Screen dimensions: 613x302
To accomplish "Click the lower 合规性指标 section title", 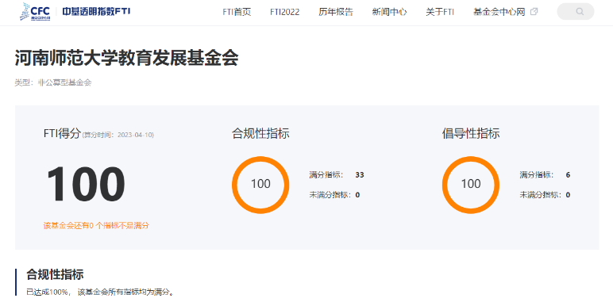I will pyautogui.click(x=55, y=274).
